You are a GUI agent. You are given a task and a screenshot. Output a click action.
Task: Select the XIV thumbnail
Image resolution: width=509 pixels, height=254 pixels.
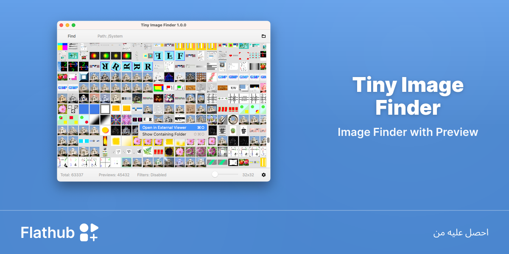pos(233,88)
